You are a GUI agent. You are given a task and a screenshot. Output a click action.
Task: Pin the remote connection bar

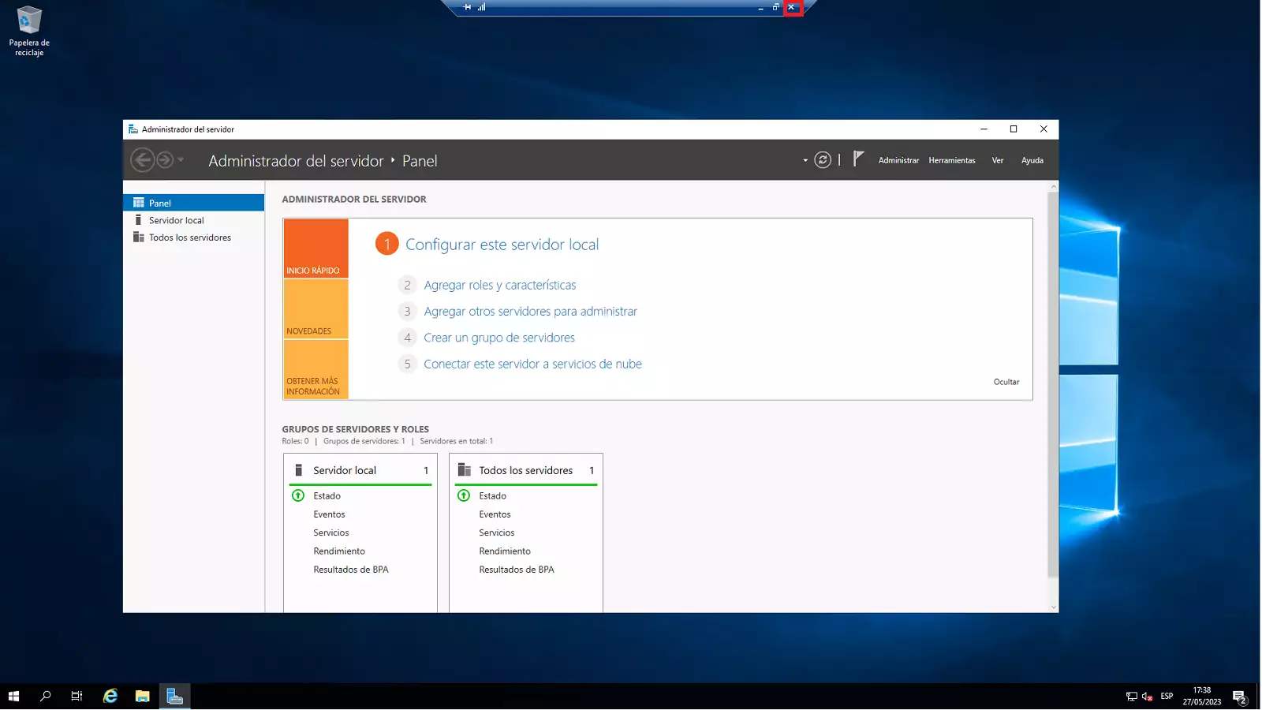coord(467,7)
